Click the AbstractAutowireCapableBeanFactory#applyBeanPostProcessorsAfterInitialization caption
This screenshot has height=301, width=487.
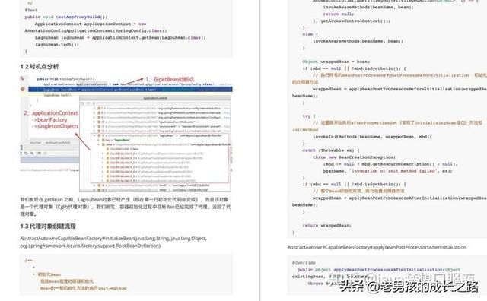click(377, 247)
